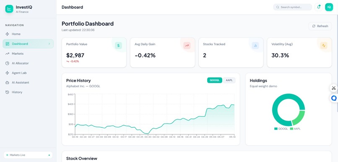
Task: Click the AI Allocator pie icon
Action: click(7, 63)
